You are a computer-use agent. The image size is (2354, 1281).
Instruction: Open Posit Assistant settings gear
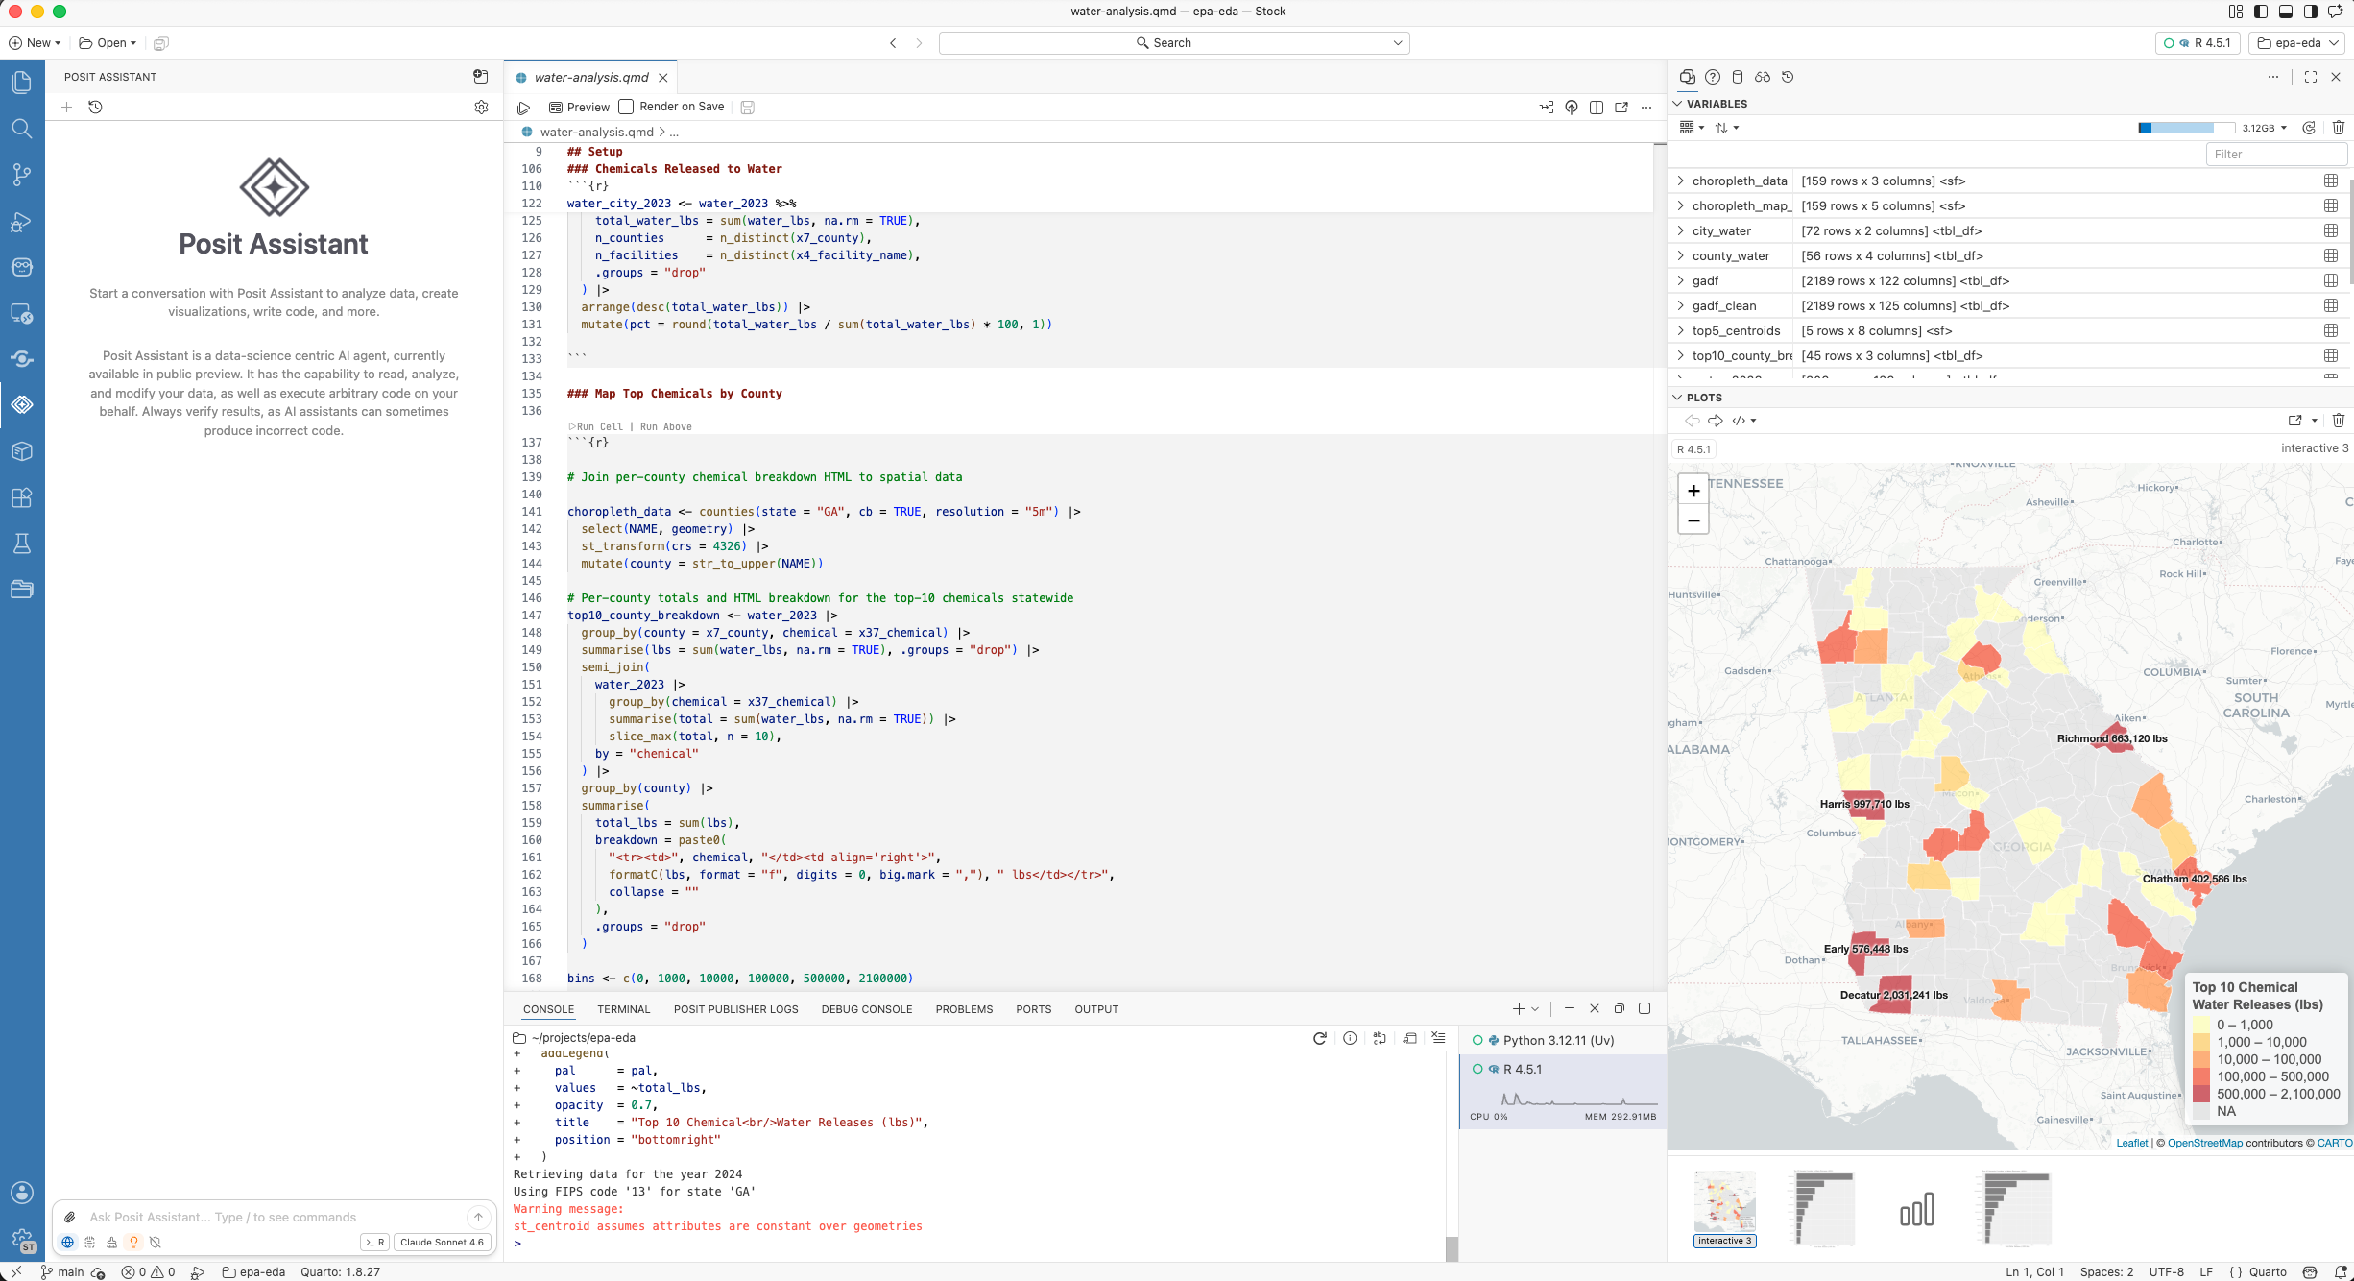coord(482,108)
